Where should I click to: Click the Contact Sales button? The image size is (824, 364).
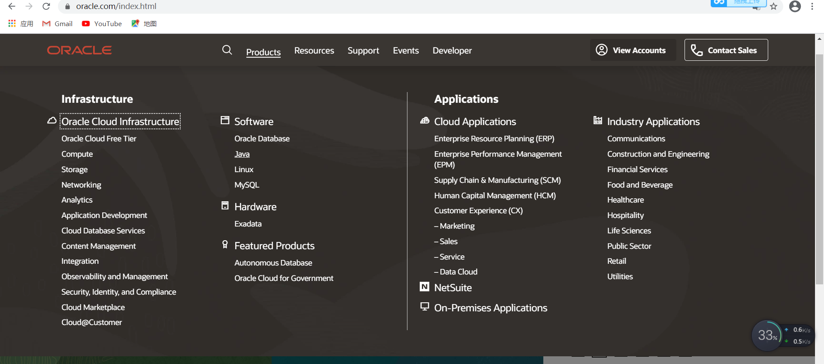[x=726, y=50]
